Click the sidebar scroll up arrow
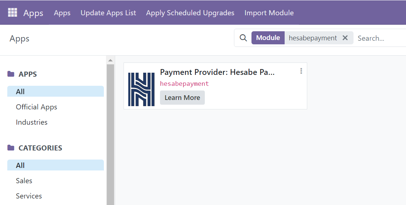Screen dimensions: 406x205 click(110, 60)
